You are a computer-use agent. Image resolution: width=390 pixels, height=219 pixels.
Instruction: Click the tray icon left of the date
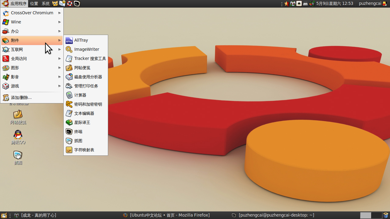(312, 4)
